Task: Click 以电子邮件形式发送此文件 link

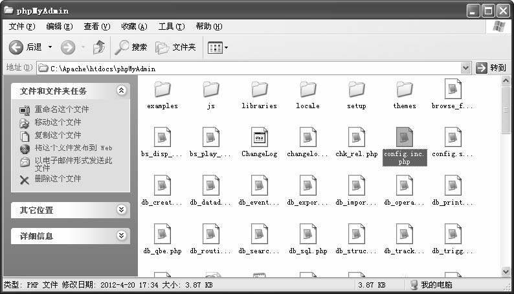Action: coord(73,164)
